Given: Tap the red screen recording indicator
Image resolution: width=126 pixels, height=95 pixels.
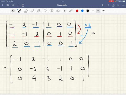Looking at the screenshot, I should click(x=111, y=1).
